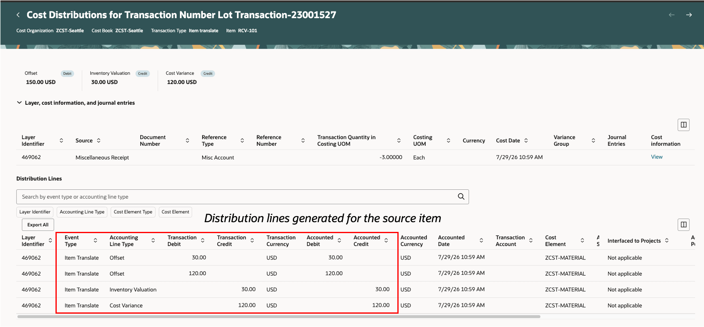704x327 pixels.
Task: Click the Cost Variance accounting line cell
Action: 126,306
